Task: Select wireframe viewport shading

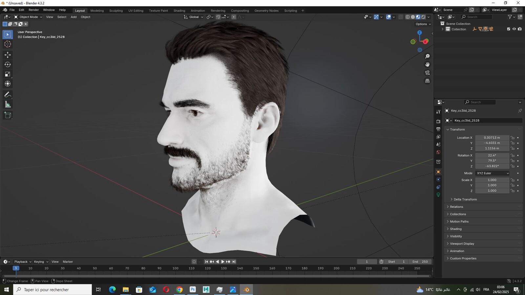Action: click(x=408, y=17)
